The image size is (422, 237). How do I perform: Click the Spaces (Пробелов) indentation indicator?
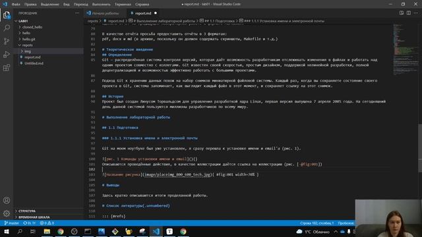click(x=346, y=223)
